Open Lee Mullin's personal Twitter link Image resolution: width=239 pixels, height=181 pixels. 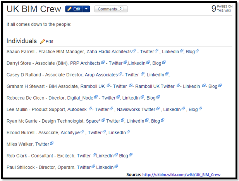point(102,110)
